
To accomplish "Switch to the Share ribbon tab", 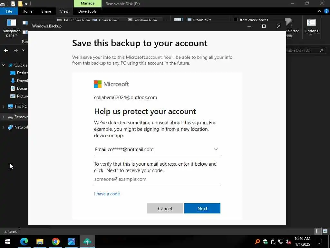I will click(x=46, y=11).
